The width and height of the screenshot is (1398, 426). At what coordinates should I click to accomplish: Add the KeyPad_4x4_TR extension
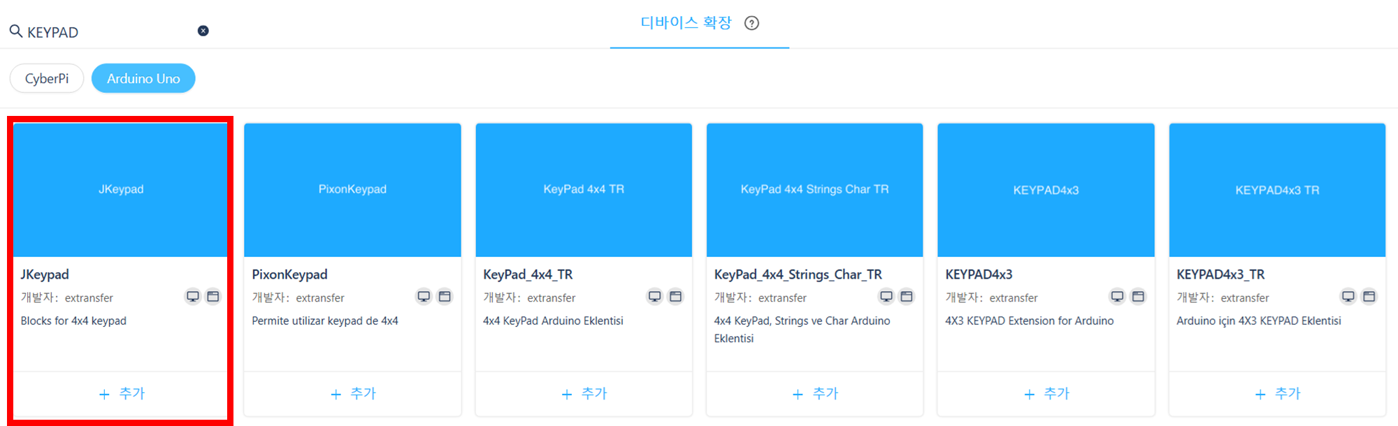(x=584, y=394)
